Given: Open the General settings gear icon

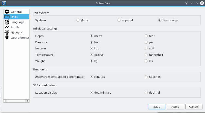Looking at the screenshot, I should [7, 12].
